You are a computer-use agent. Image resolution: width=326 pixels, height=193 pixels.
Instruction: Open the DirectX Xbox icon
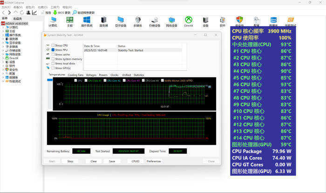[x=189, y=20]
